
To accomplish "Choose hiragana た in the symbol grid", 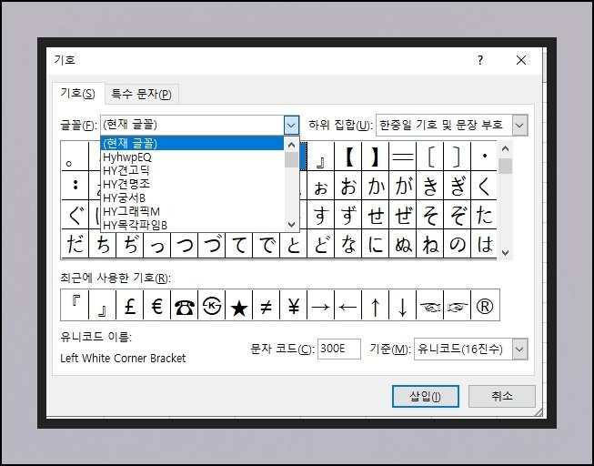I will [484, 215].
